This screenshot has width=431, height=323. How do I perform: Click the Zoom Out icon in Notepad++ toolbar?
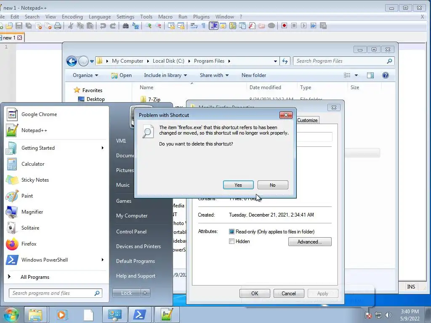[158, 26]
